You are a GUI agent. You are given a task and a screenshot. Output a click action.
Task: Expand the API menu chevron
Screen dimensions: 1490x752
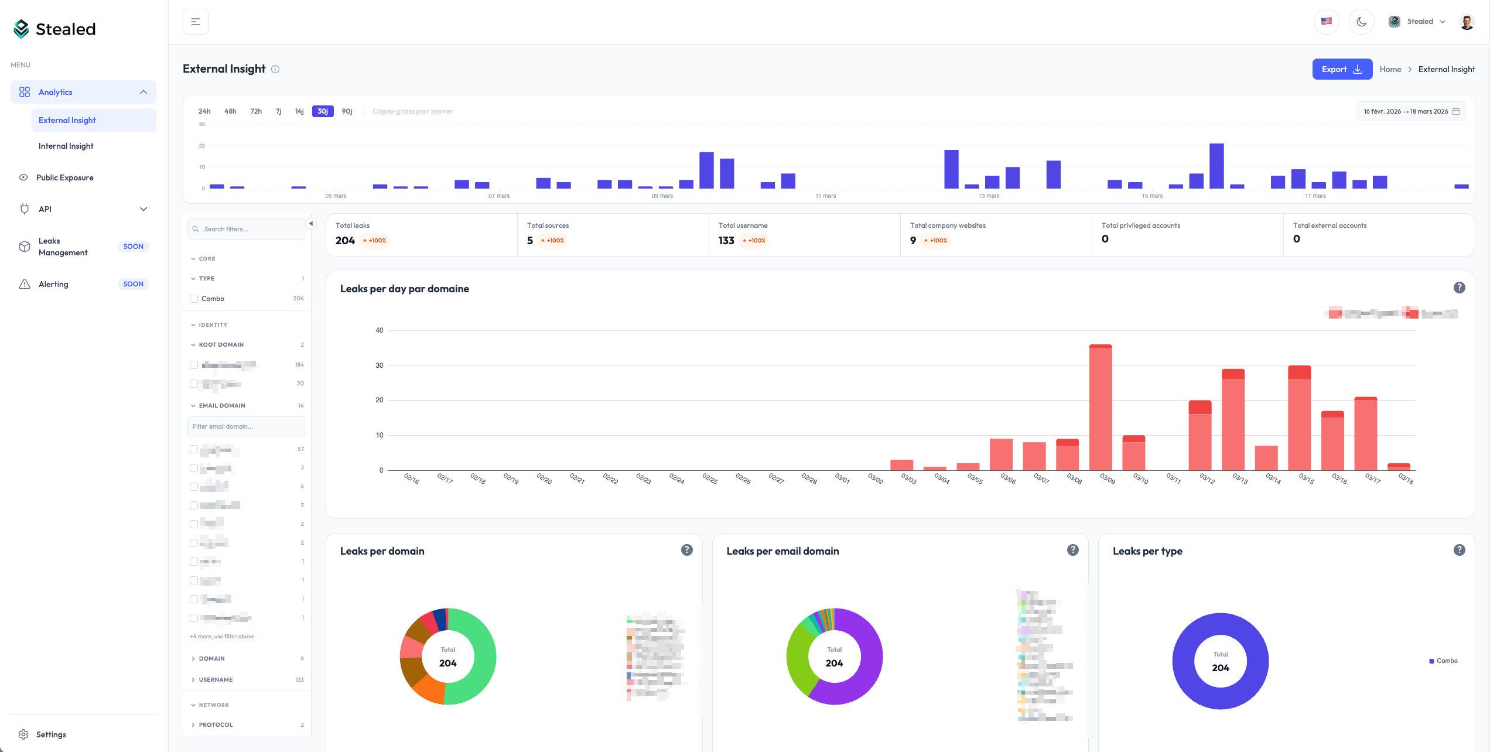tap(143, 209)
